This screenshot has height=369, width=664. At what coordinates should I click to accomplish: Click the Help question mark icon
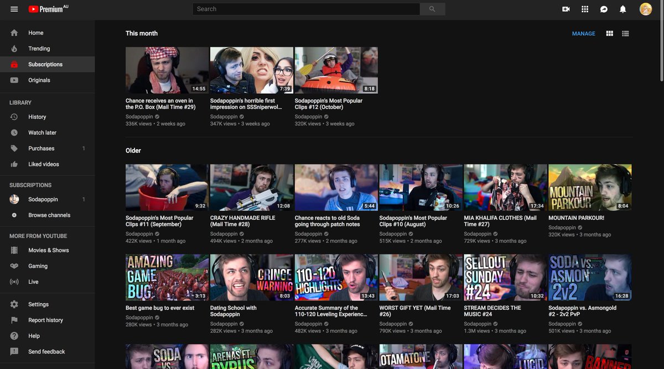tap(14, 336)
